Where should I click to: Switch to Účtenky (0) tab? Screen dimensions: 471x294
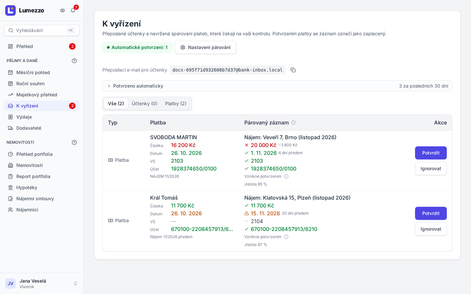tap(145, 104)
